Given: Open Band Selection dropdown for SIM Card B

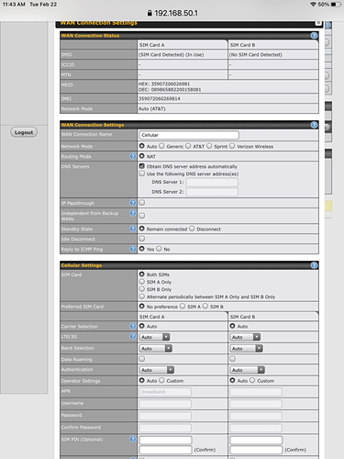Looking at the screenshot, I should [x=247, y=349].
